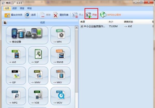The image size is (155, 108).
Task: Open the 帮助 menu
Action: pos(29,9)
